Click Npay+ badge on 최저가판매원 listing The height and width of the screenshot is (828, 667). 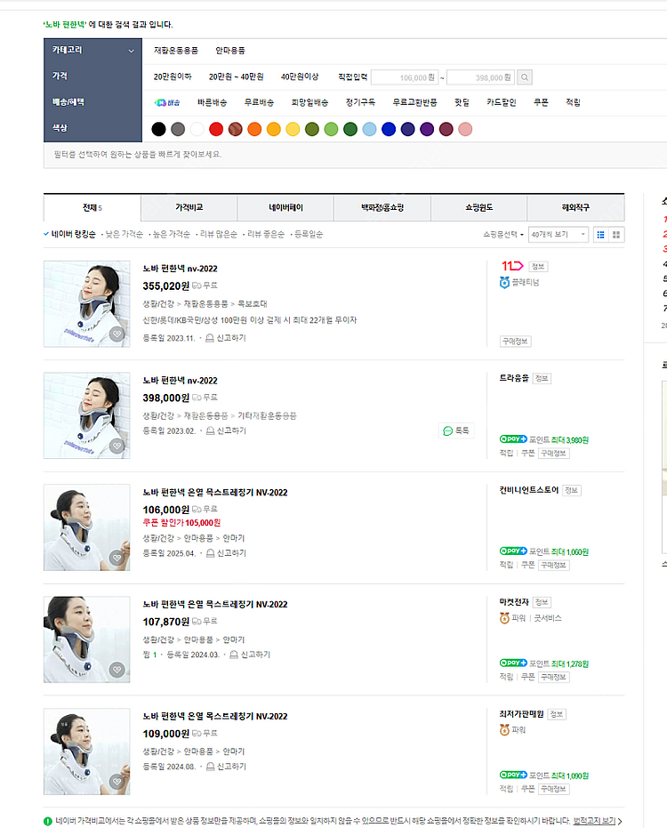(x=513, y=776)
